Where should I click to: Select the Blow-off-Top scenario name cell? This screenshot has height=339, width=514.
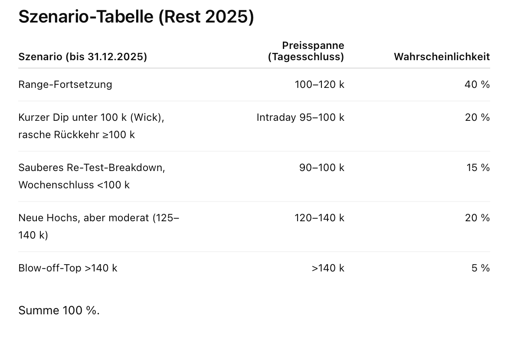pyautogui.click(x=68, y=268)
